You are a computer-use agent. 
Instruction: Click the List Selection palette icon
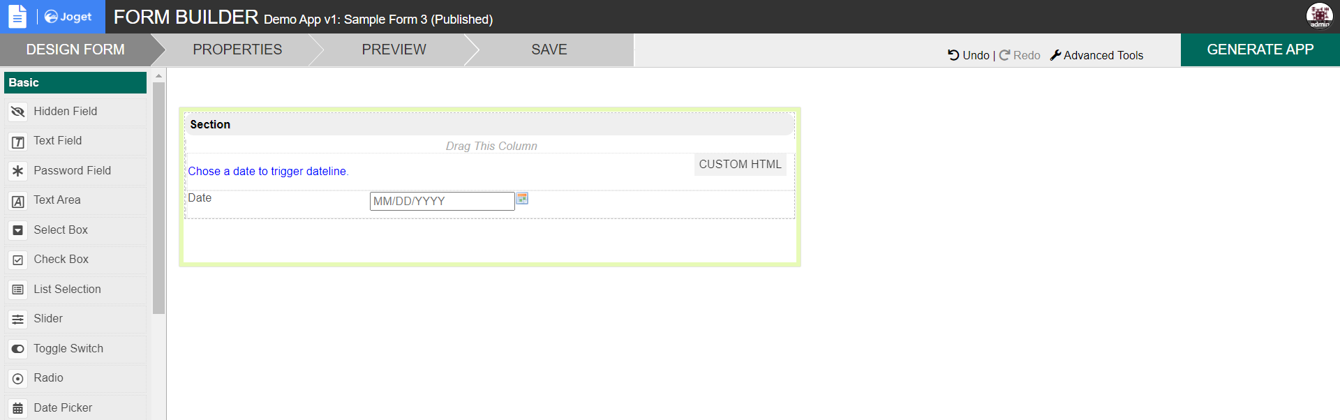coord(18,290)
